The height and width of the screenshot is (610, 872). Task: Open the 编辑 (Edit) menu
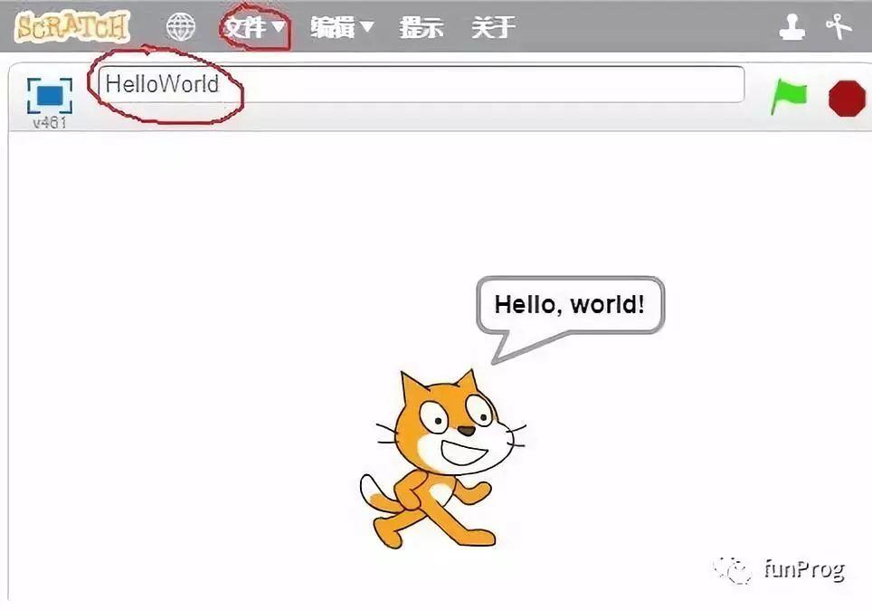(341, 27)
